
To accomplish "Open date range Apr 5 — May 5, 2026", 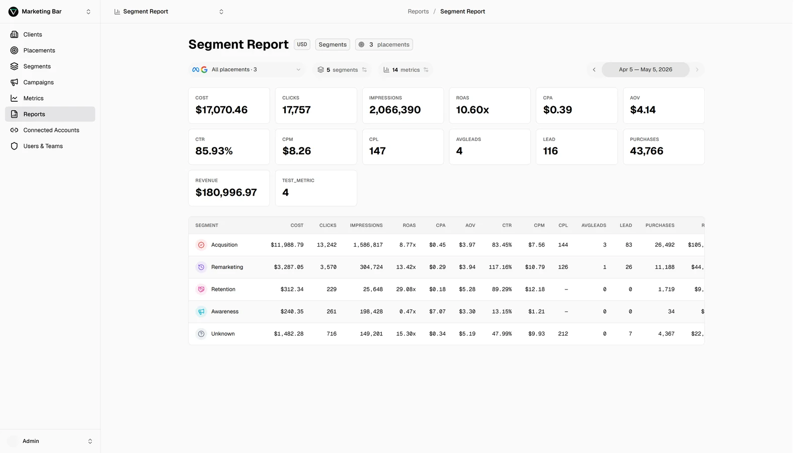I will 646,69.
